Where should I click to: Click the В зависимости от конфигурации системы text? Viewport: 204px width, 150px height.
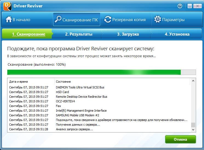click(x=81, y=56)
